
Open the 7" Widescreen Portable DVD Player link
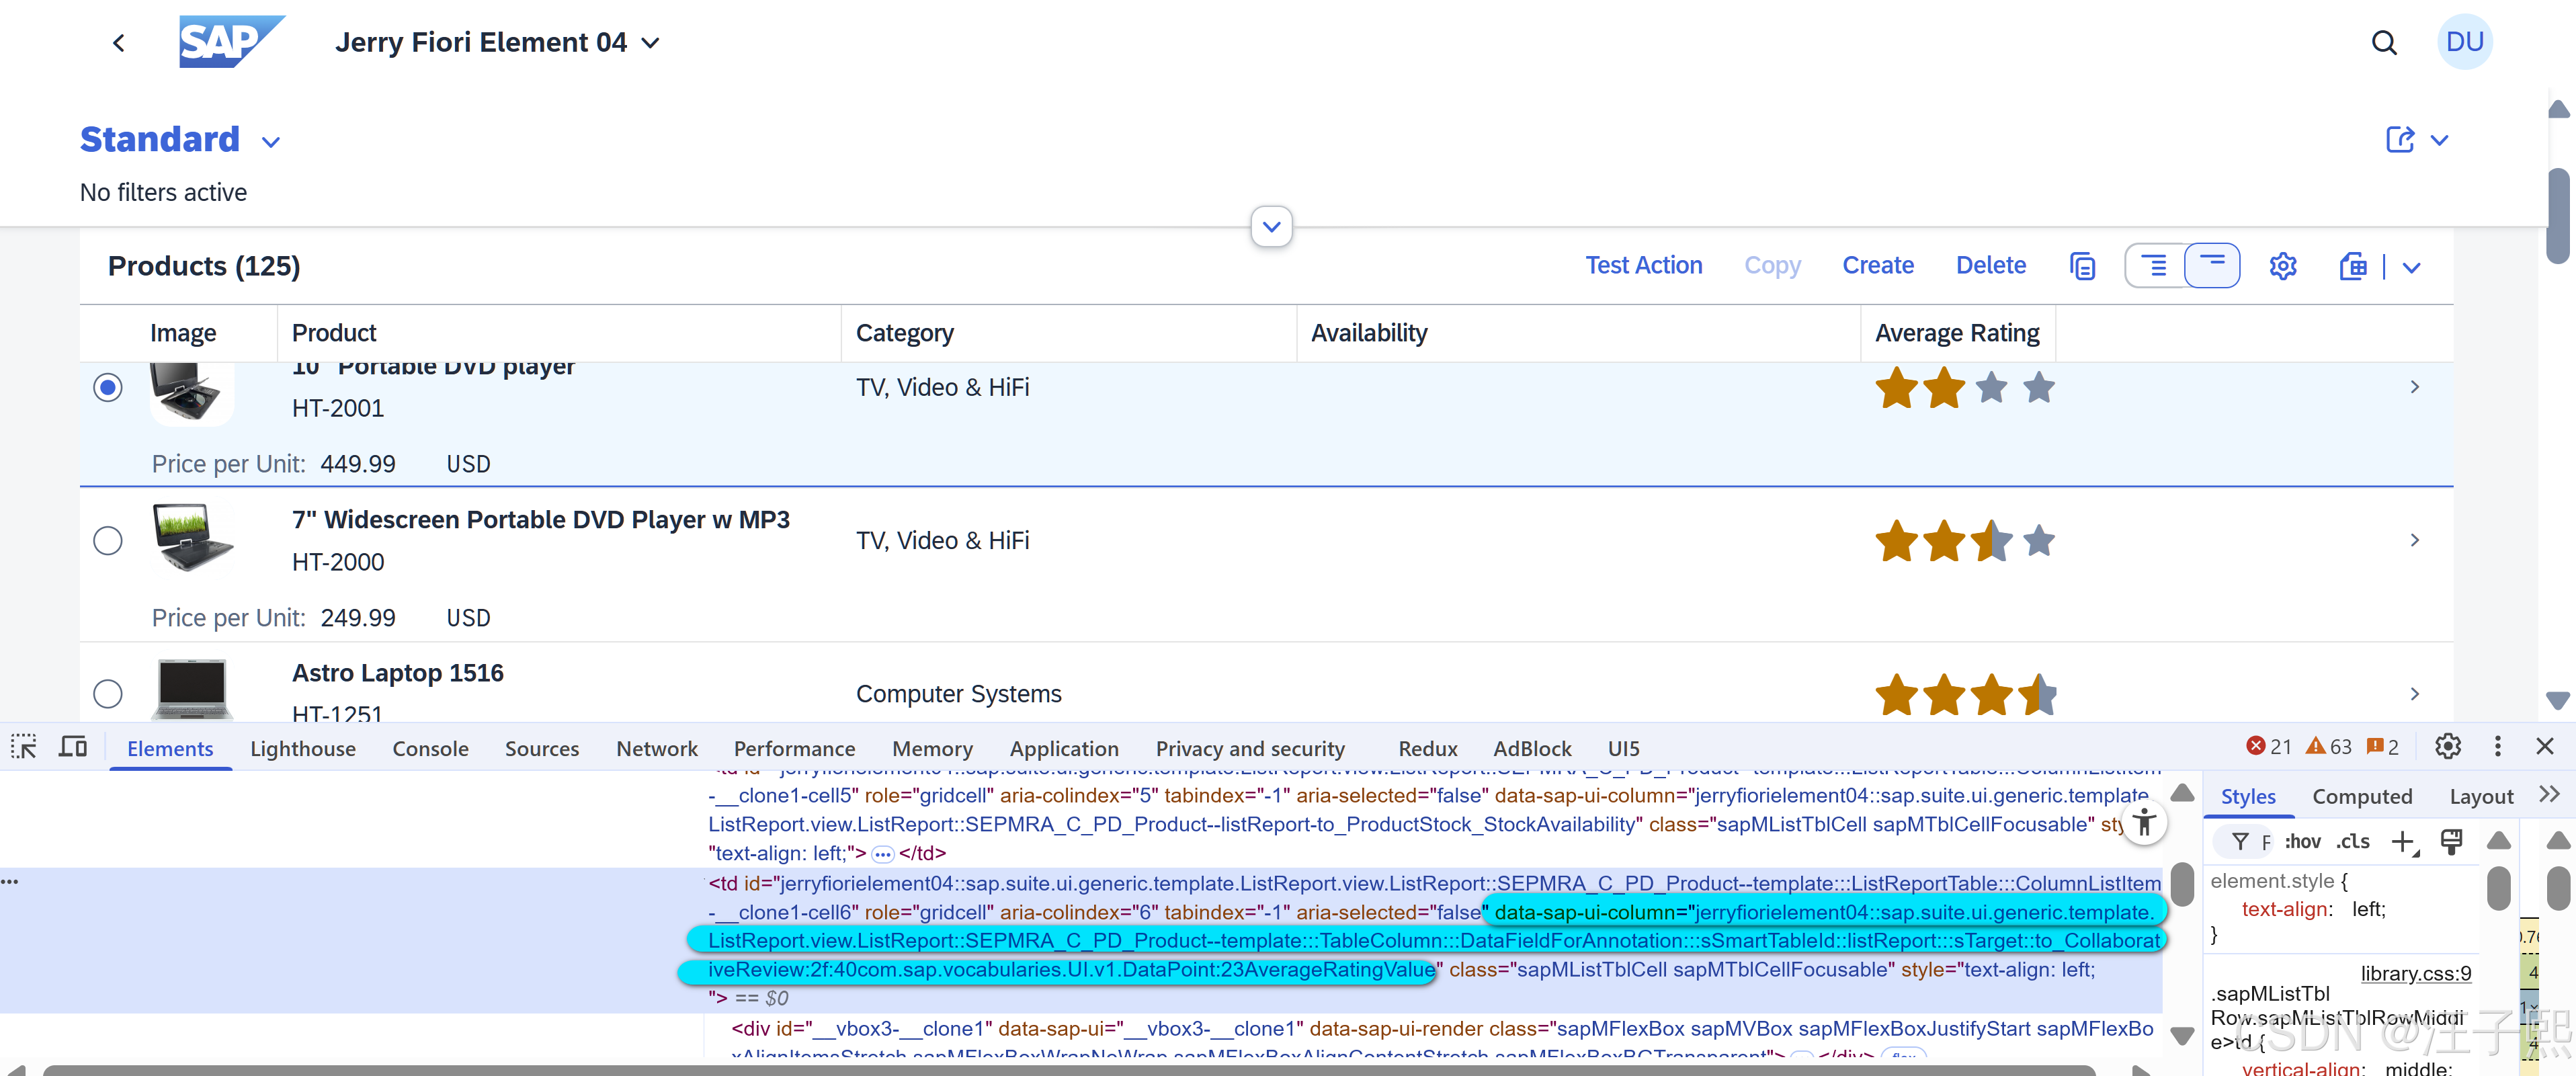[541, 519]
